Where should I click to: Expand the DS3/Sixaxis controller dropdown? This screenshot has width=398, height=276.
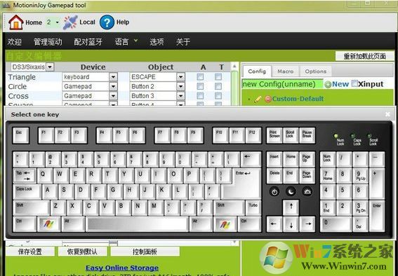coord(50,67)
